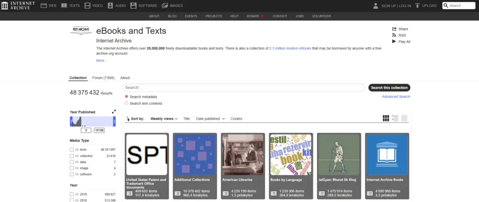Expand description with More... link
This screenshot has height=202, width=479.
[102, 60]
